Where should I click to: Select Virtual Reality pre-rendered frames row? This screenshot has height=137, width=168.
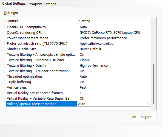click(35, 93)
